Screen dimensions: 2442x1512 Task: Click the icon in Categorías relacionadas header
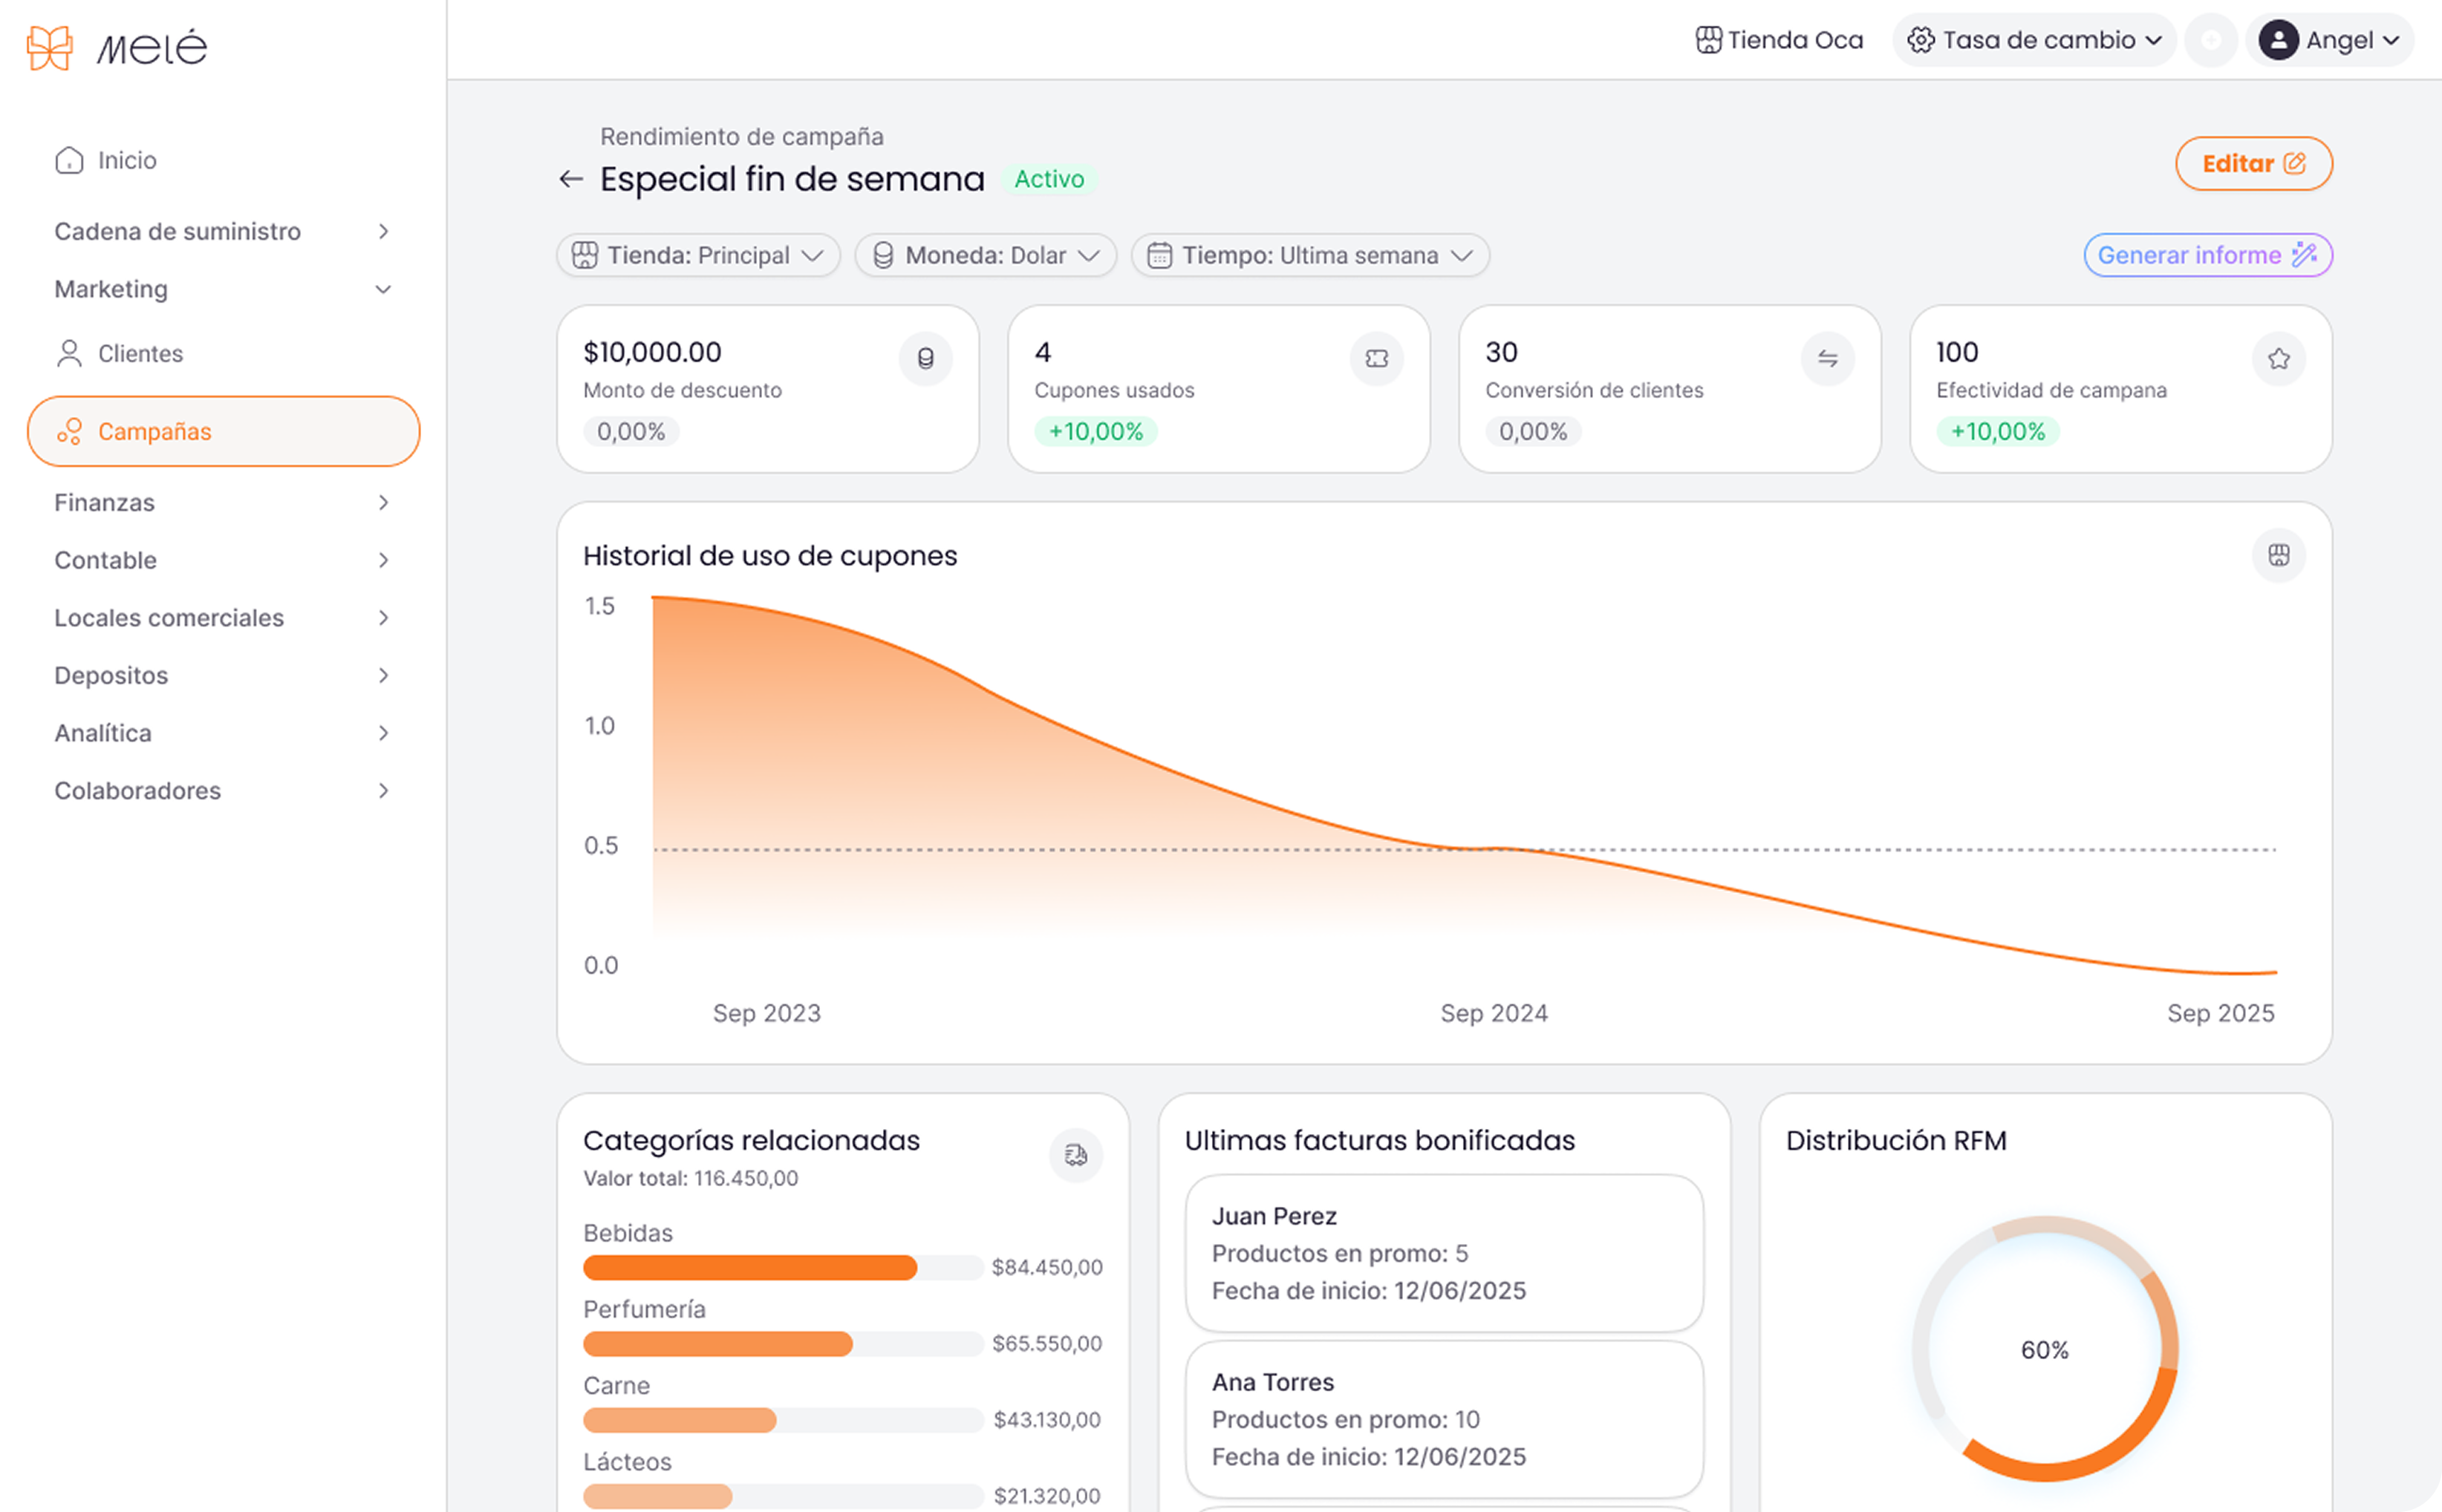(x=1075, y=1155)
